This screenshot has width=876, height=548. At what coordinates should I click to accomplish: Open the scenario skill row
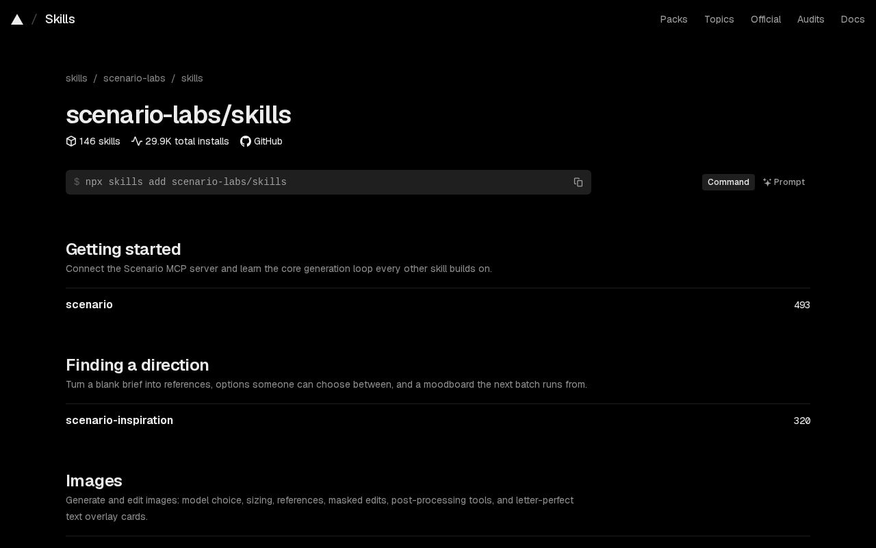pyautogui.click(x=438, y=305)
